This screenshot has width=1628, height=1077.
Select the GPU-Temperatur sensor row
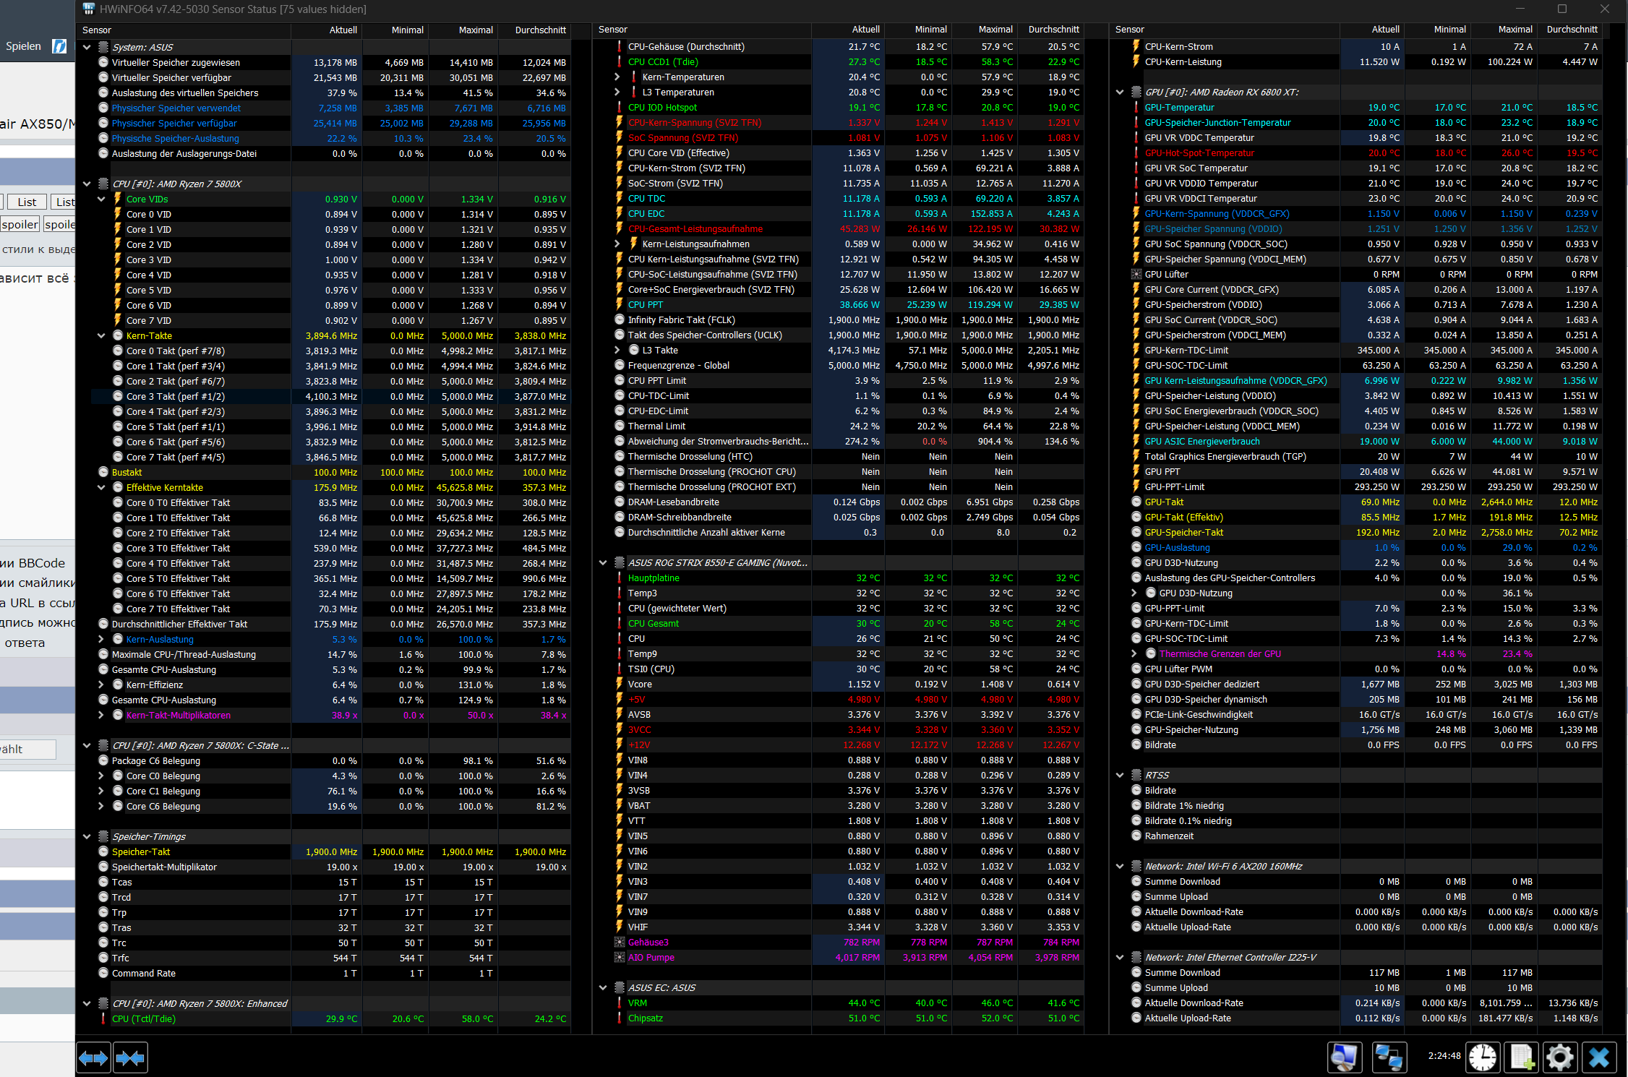tap(1178, 108)
